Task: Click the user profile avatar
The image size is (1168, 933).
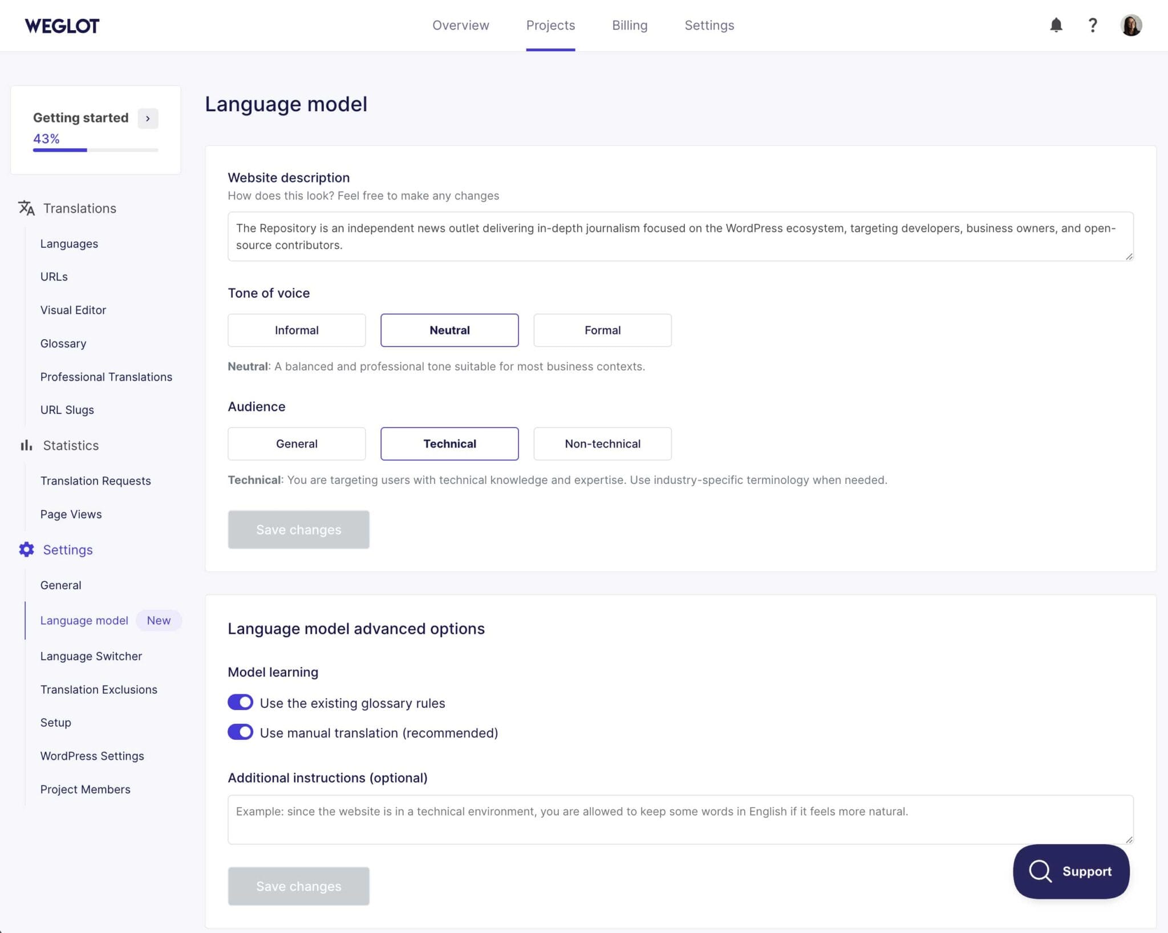Action: pyautogui.click(x=1130, y=25)
